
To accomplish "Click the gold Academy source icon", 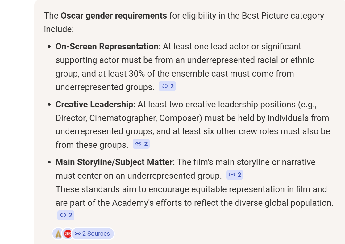I will tap(58, 234).
